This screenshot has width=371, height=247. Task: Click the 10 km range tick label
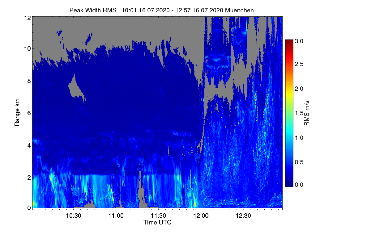click(x=28, y=48)
